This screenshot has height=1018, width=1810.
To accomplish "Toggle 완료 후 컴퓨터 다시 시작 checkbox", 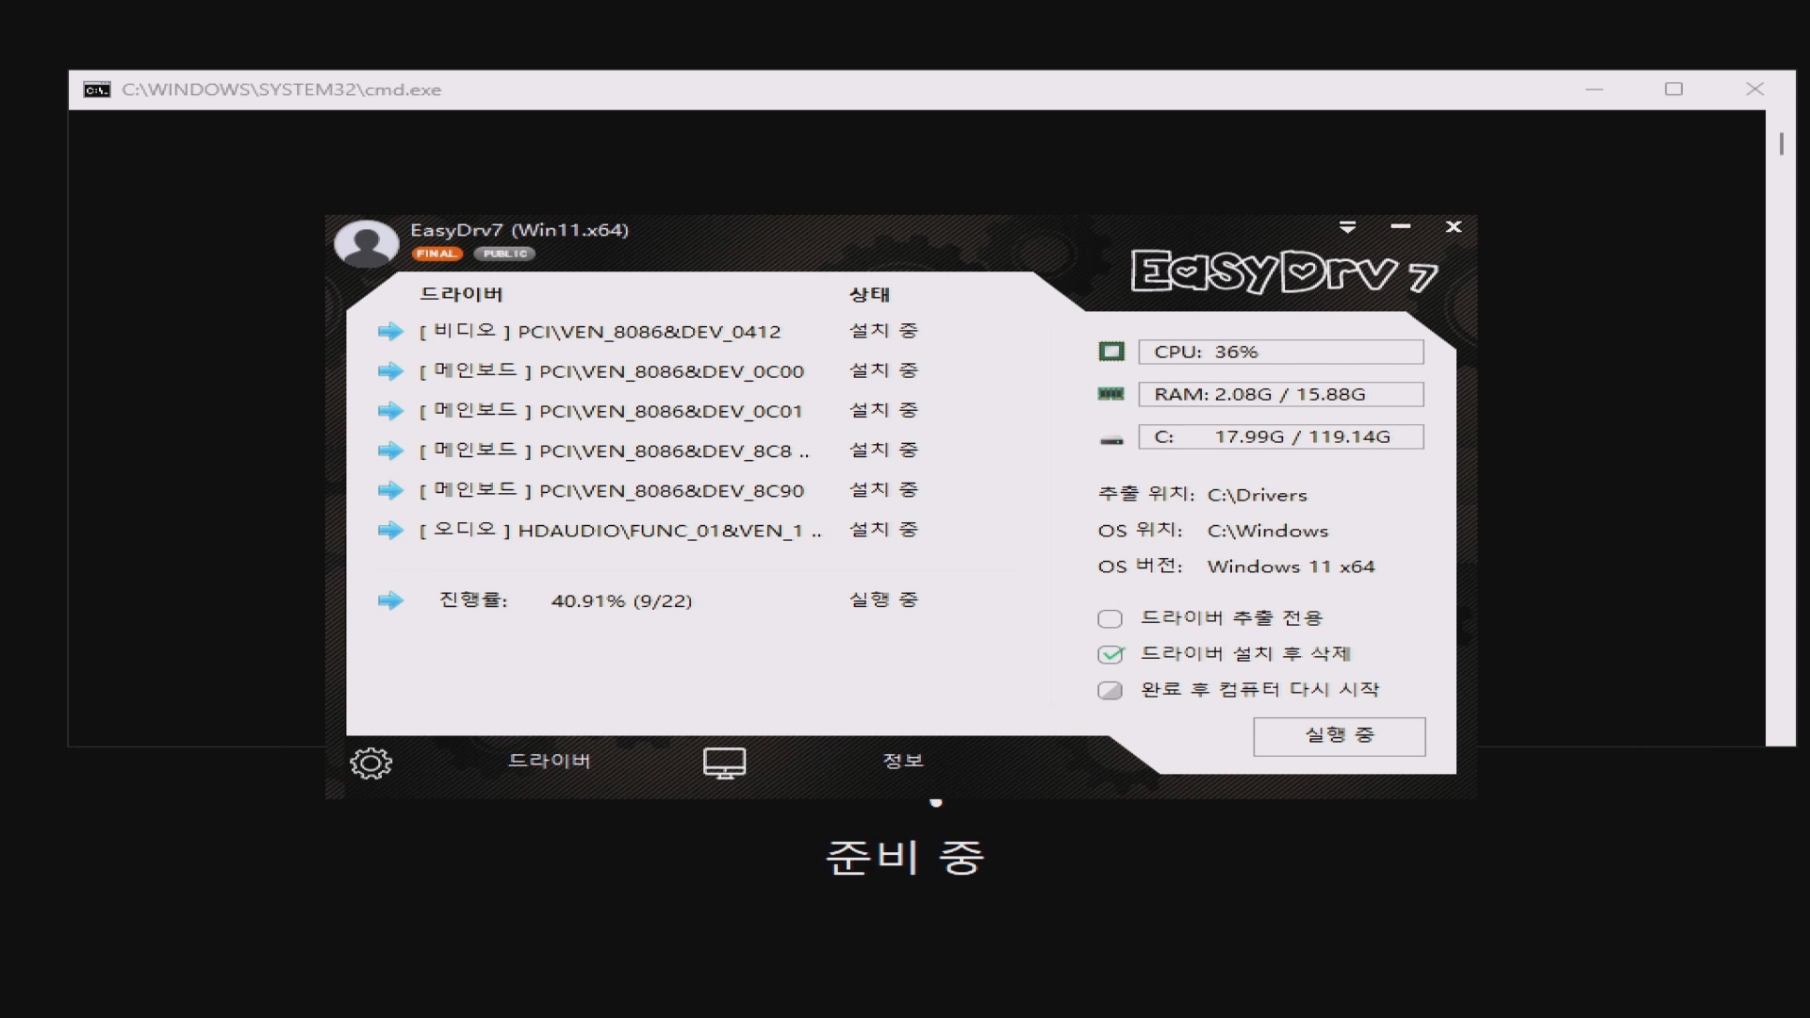I will point(1110,690).
